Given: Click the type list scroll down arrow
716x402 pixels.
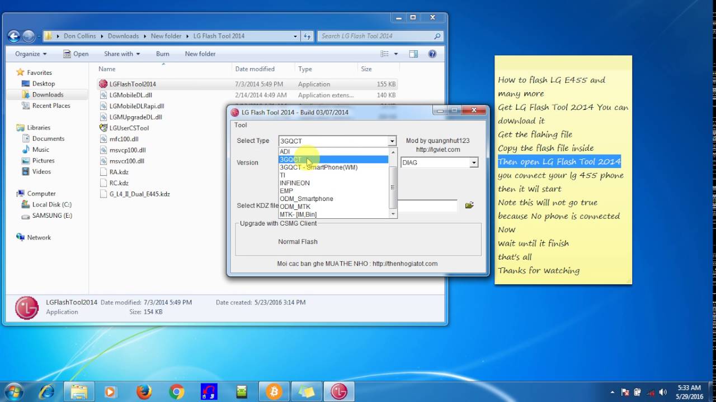Looking at the screenshot, I should click(x=393, y=214).
